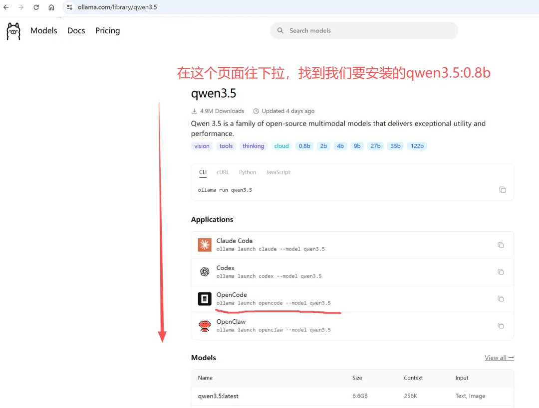Click the downloads count icon

pyautogui.click(x=194, y=111)
